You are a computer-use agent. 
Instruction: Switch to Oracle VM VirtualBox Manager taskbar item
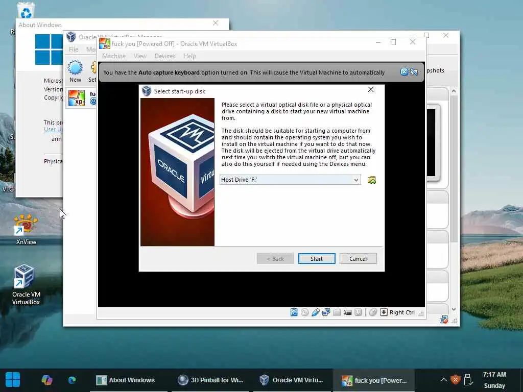click(x=292, y=380)
